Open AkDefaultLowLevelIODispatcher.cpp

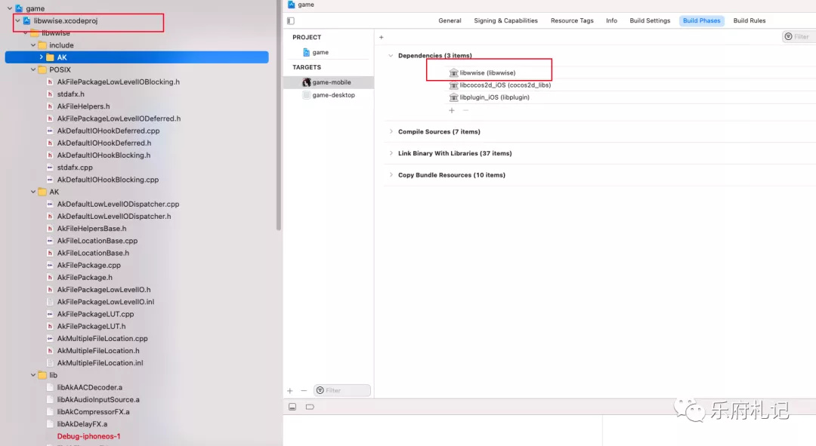click(118, 205)
